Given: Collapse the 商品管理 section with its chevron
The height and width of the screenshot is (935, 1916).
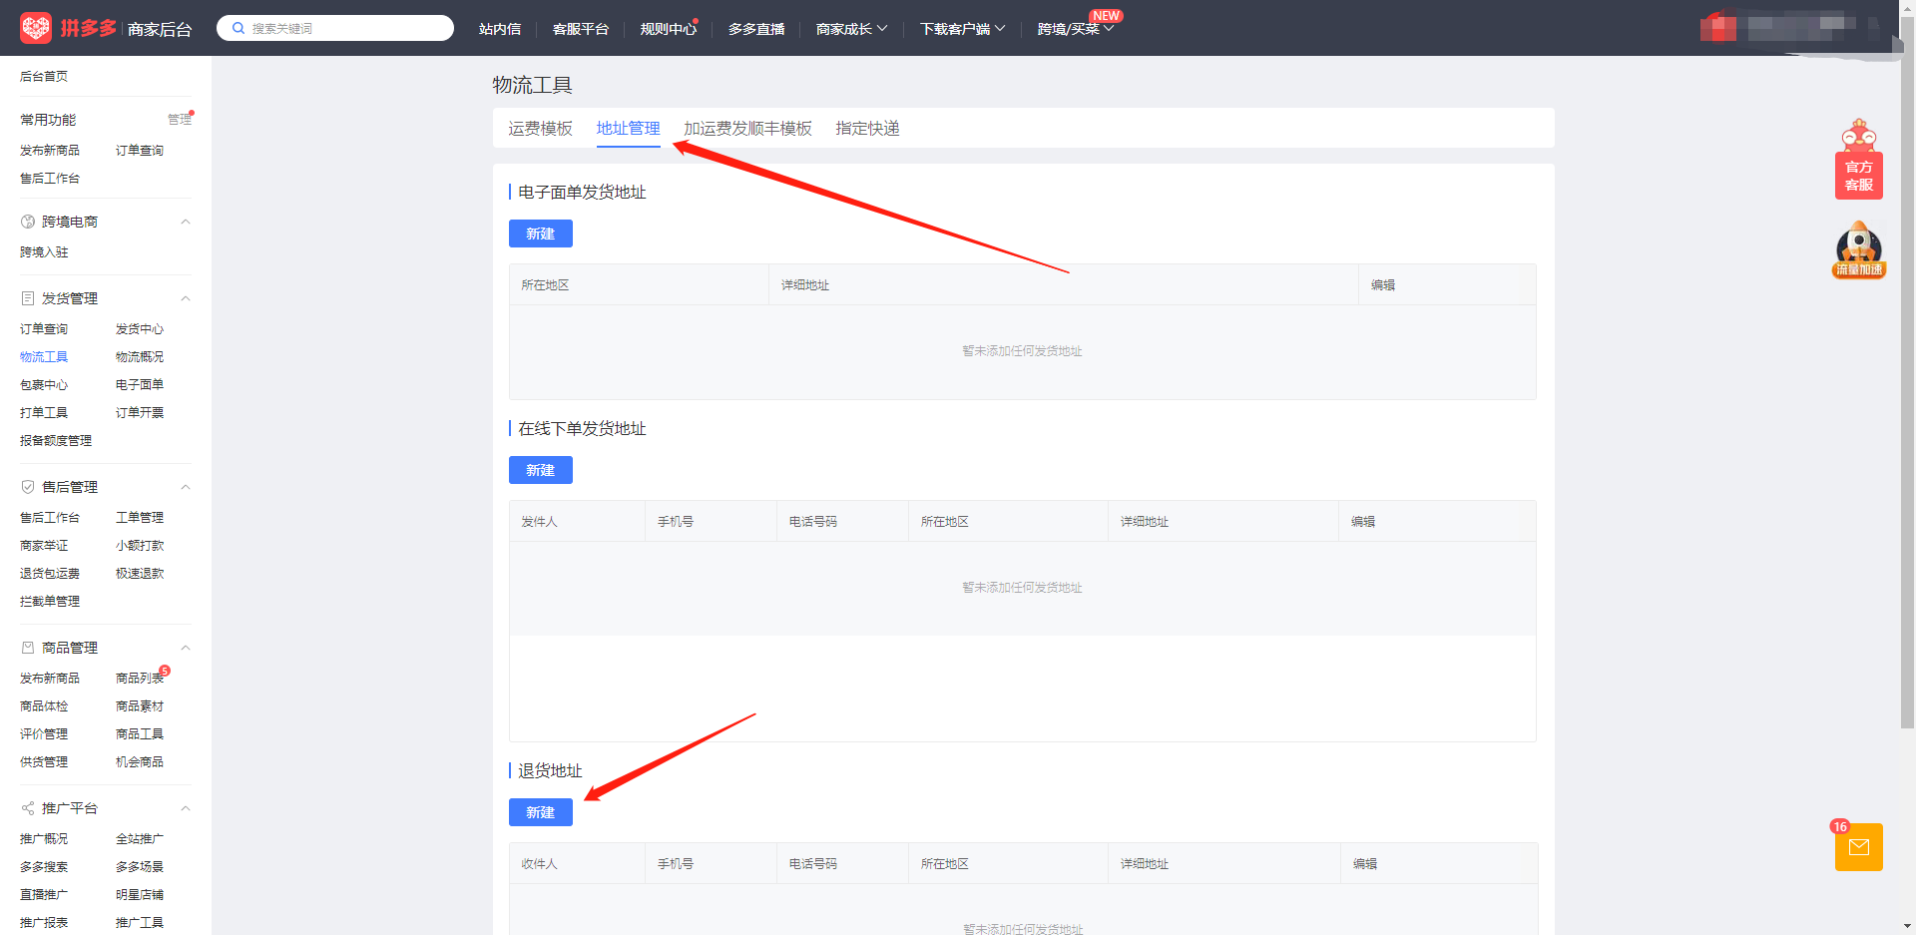Looking at the screenshot, I should coord(186,648).
